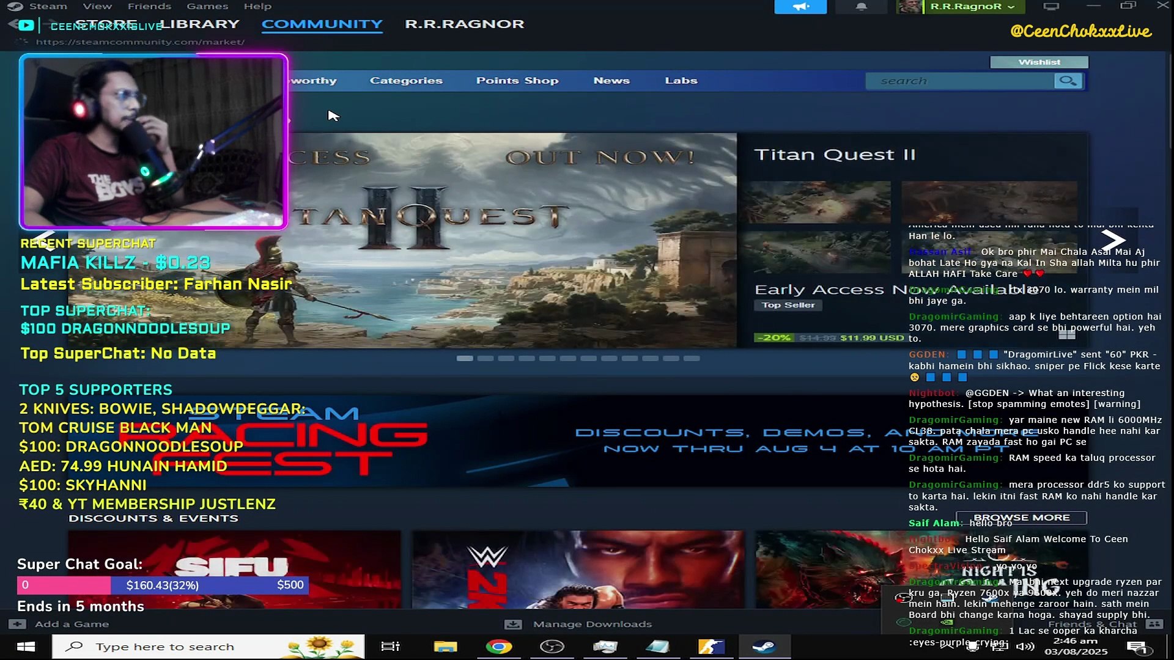Select the first carousel page indicator

coord(465,359)
